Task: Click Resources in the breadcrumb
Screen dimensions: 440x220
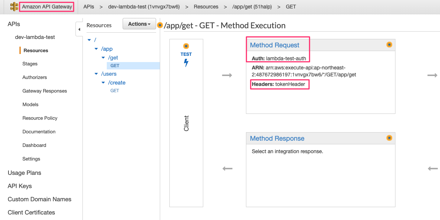Action: [206, 7]
